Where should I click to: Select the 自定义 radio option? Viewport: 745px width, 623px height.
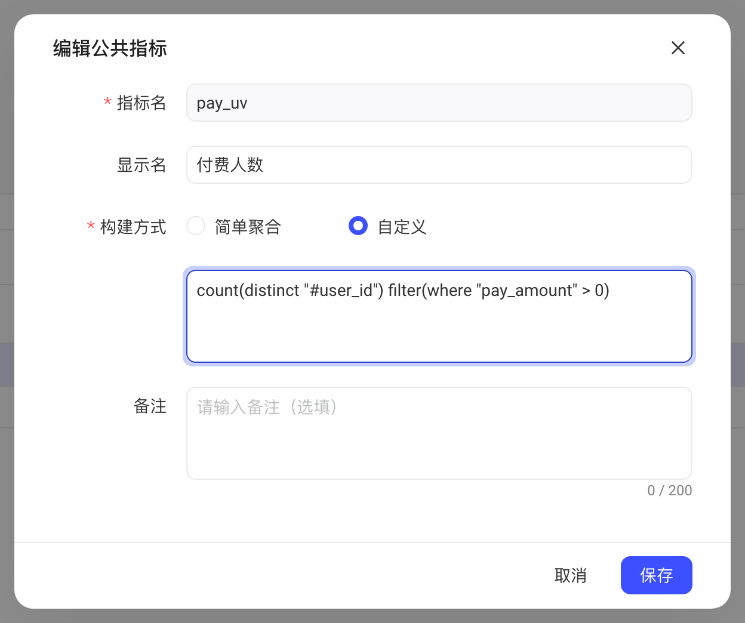358,226
